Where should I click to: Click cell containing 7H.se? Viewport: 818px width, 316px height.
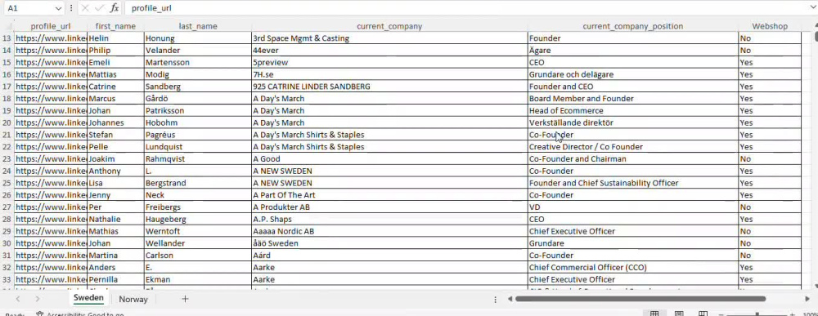coord(389,74)
